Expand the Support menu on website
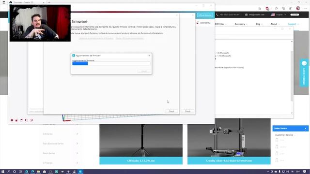 pos(293,24)
